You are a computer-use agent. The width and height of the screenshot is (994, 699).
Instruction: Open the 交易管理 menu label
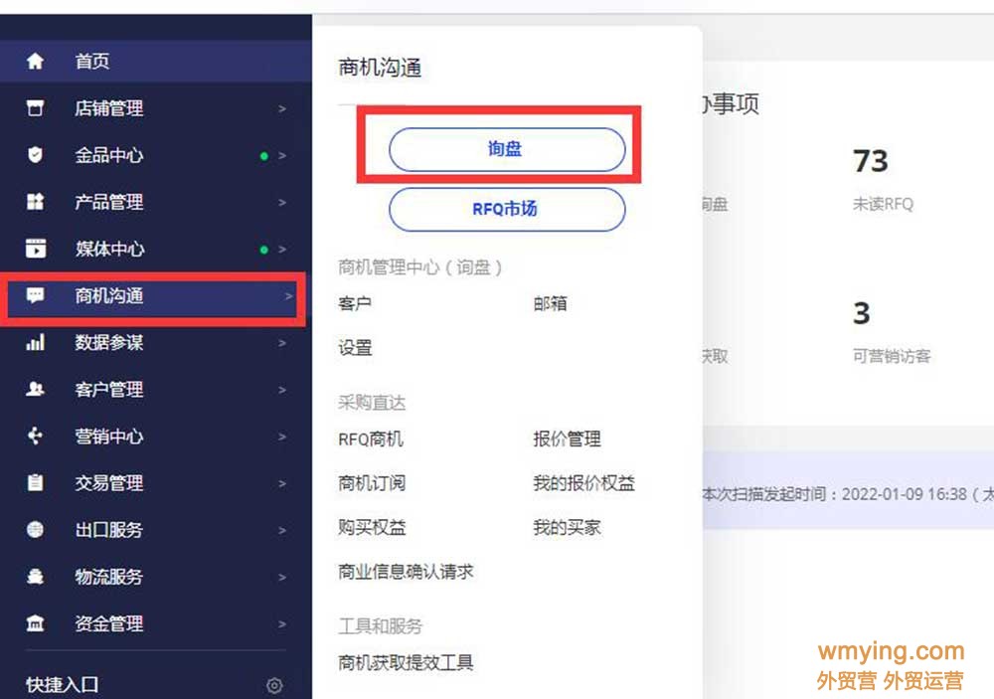click(109, 482)
